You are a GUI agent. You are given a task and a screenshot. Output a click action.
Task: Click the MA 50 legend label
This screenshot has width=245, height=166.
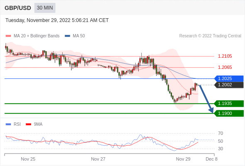pos(79,36)
